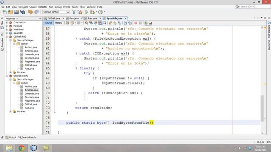Click the Build Project hammer icon
Screen dimensions: 271x152
pos(74,12)
